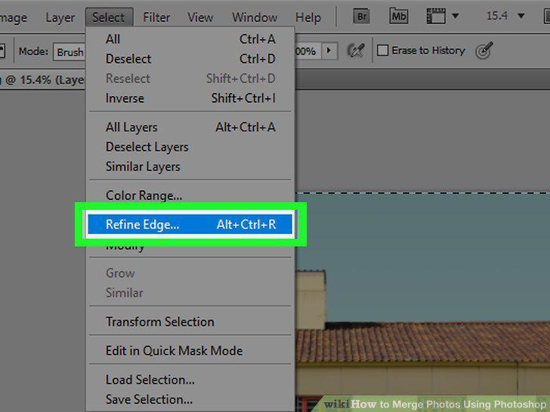Image resolution: width=550 pixels, height=412 pixels.
Task: Open the 15.4 zoom level dropdown
Action: tap(521, 16)
